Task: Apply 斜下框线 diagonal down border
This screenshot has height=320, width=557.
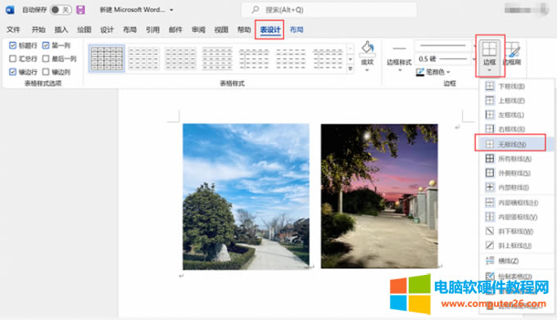Action: tap(515, 232)
